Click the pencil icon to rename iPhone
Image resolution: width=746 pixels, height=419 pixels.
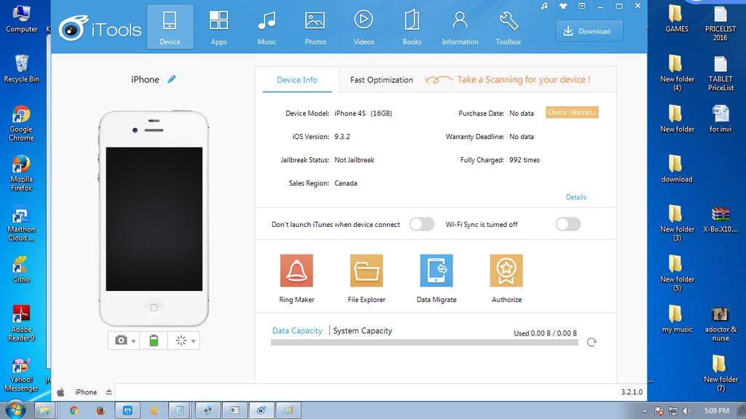[x=172, y=79]
